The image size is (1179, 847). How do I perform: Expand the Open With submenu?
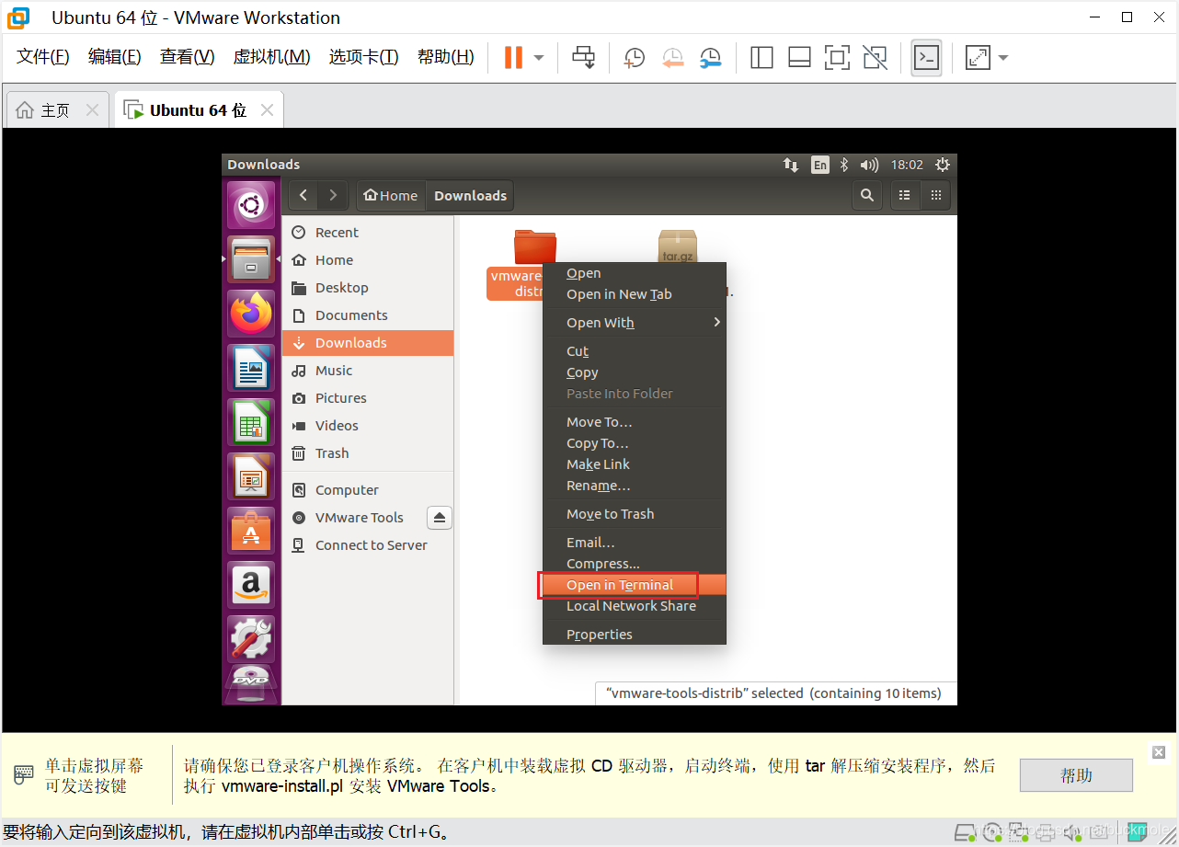pos(635,323)
